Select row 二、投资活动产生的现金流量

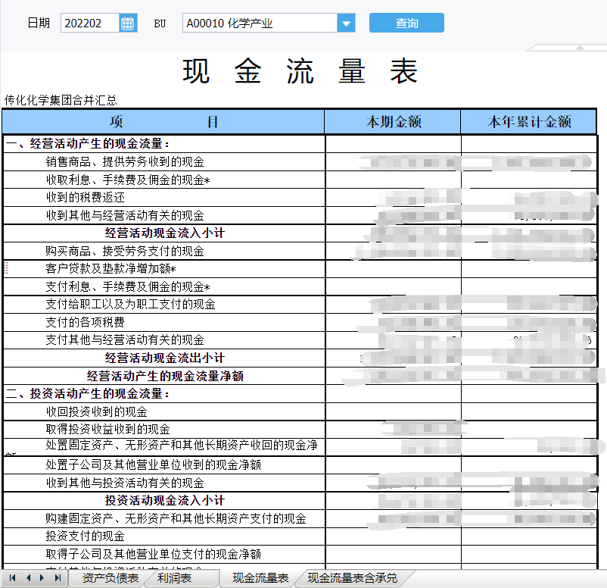300,393
